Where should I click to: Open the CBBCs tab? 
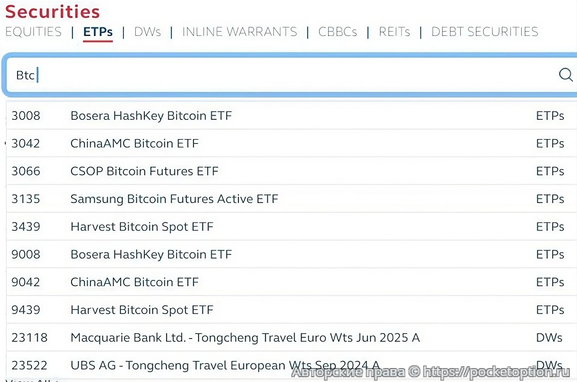tap(338, 32)
